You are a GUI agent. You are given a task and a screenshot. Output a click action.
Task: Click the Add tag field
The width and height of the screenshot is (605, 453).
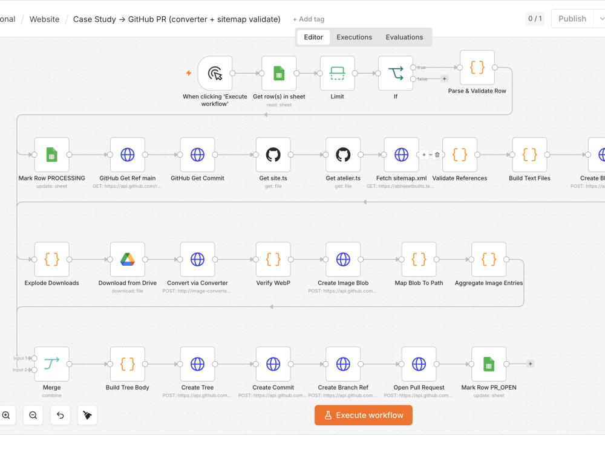(x=309, y=19)
